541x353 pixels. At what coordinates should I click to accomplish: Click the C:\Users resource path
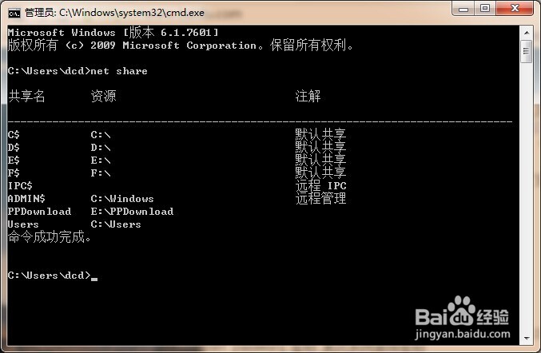pos(116,224)
